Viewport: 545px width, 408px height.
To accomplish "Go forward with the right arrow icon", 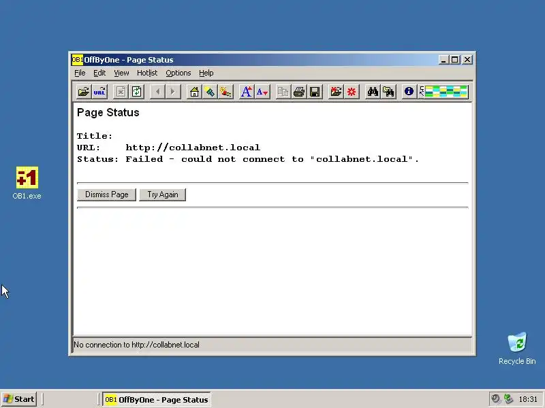I will pyautogui.click(x=173, y=92).
